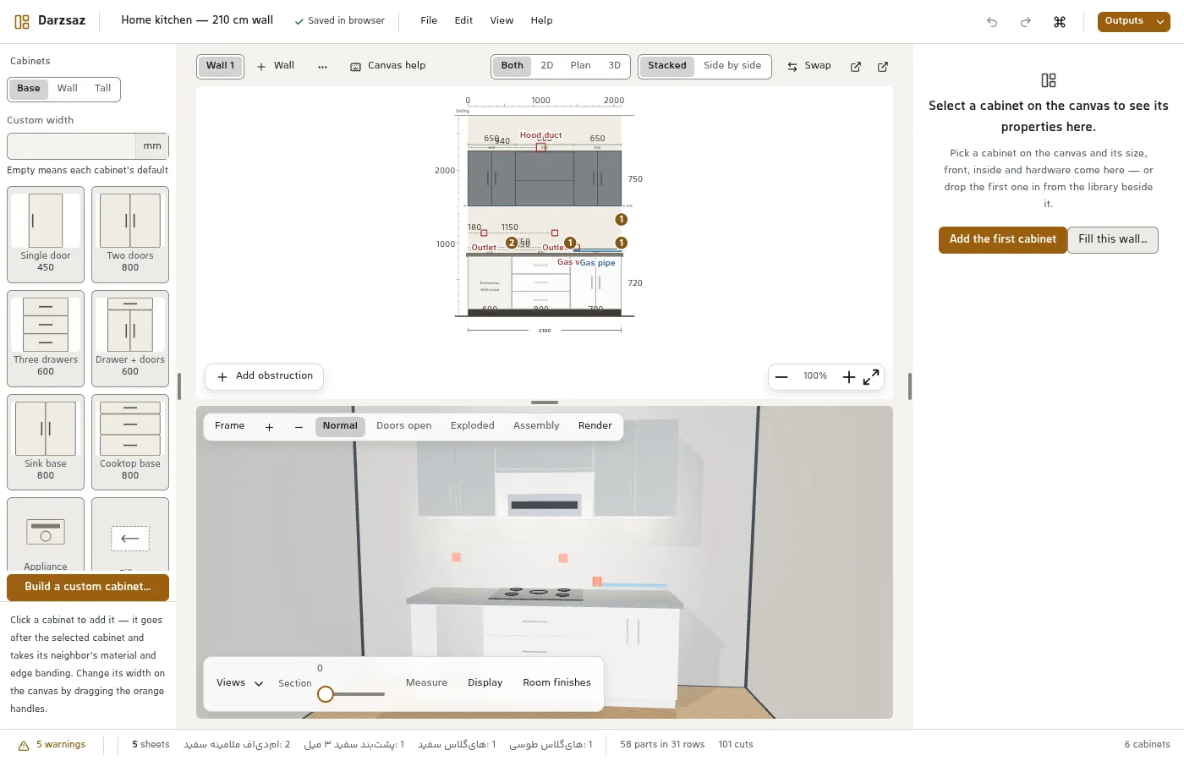Open the wall options ellipsis menu
The width and height of the screenshot is (1184, 761).
[322, 66]
